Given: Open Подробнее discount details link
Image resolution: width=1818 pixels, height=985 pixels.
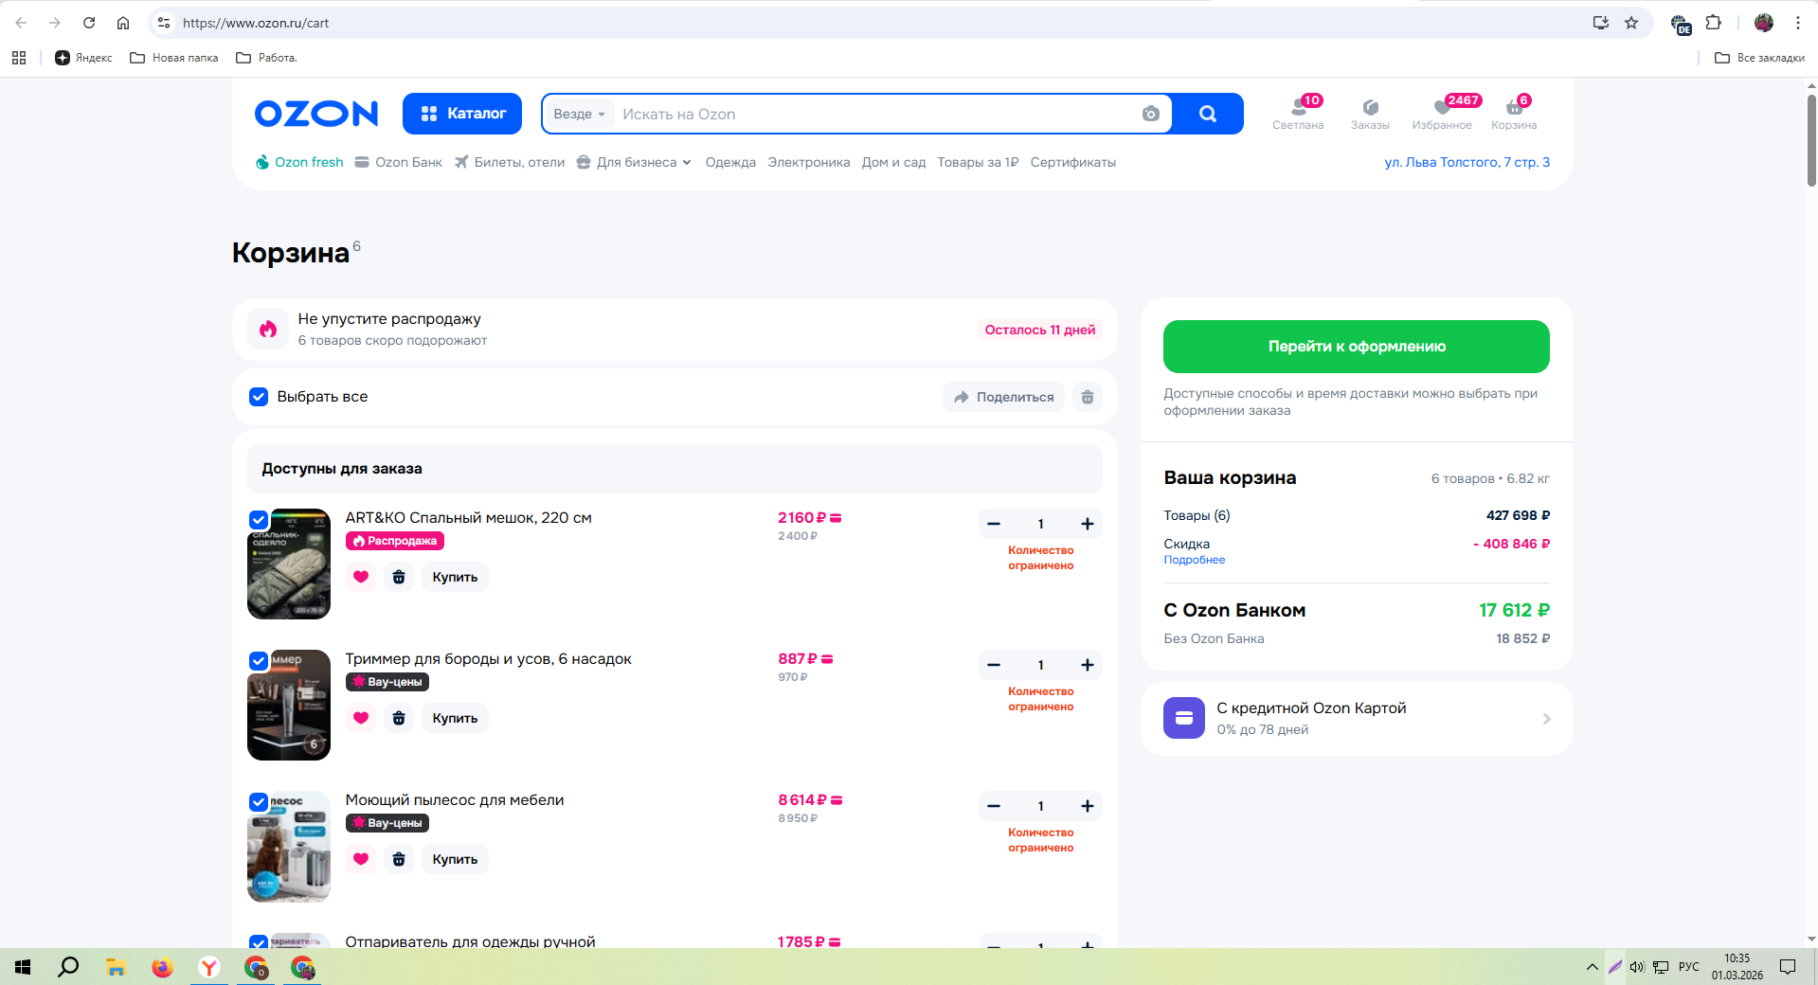Looking at the screenshot, I should pyautogui.click(x=1195, y=560).
